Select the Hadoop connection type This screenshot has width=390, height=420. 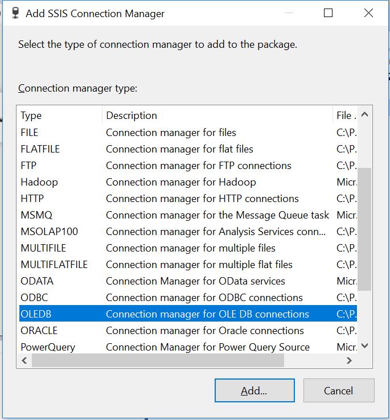188,182
